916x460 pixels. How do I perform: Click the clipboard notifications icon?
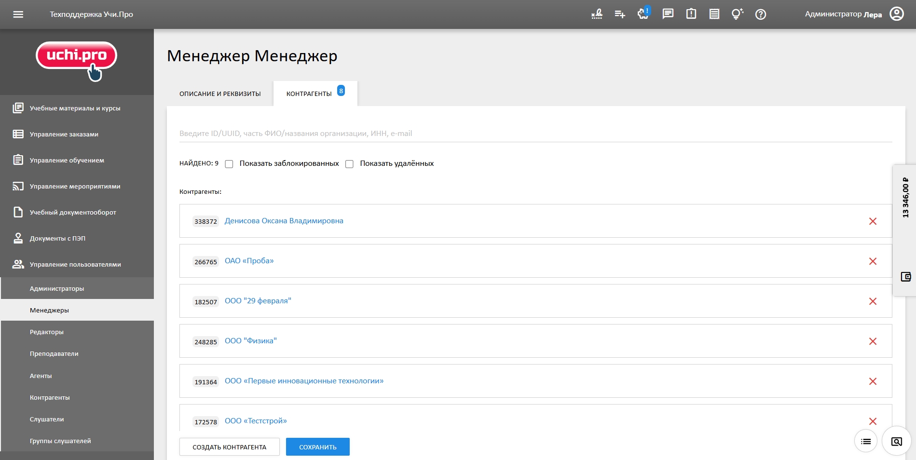click(x=691, y=14)
